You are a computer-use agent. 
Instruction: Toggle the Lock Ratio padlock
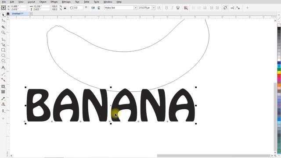point(65,8)
